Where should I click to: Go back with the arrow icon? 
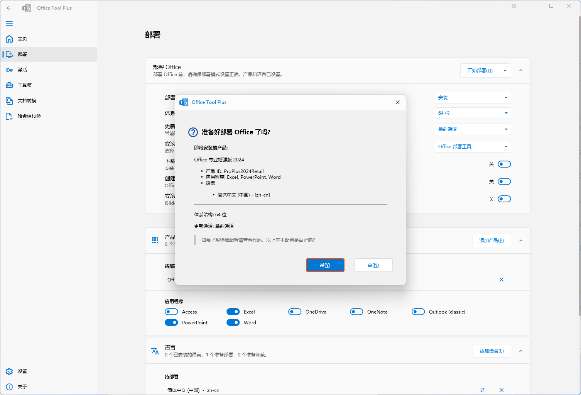point(9,8)
